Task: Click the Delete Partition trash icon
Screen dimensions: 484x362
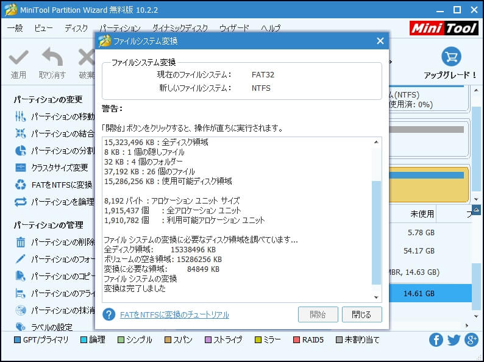Action: (x=20, y=242)
